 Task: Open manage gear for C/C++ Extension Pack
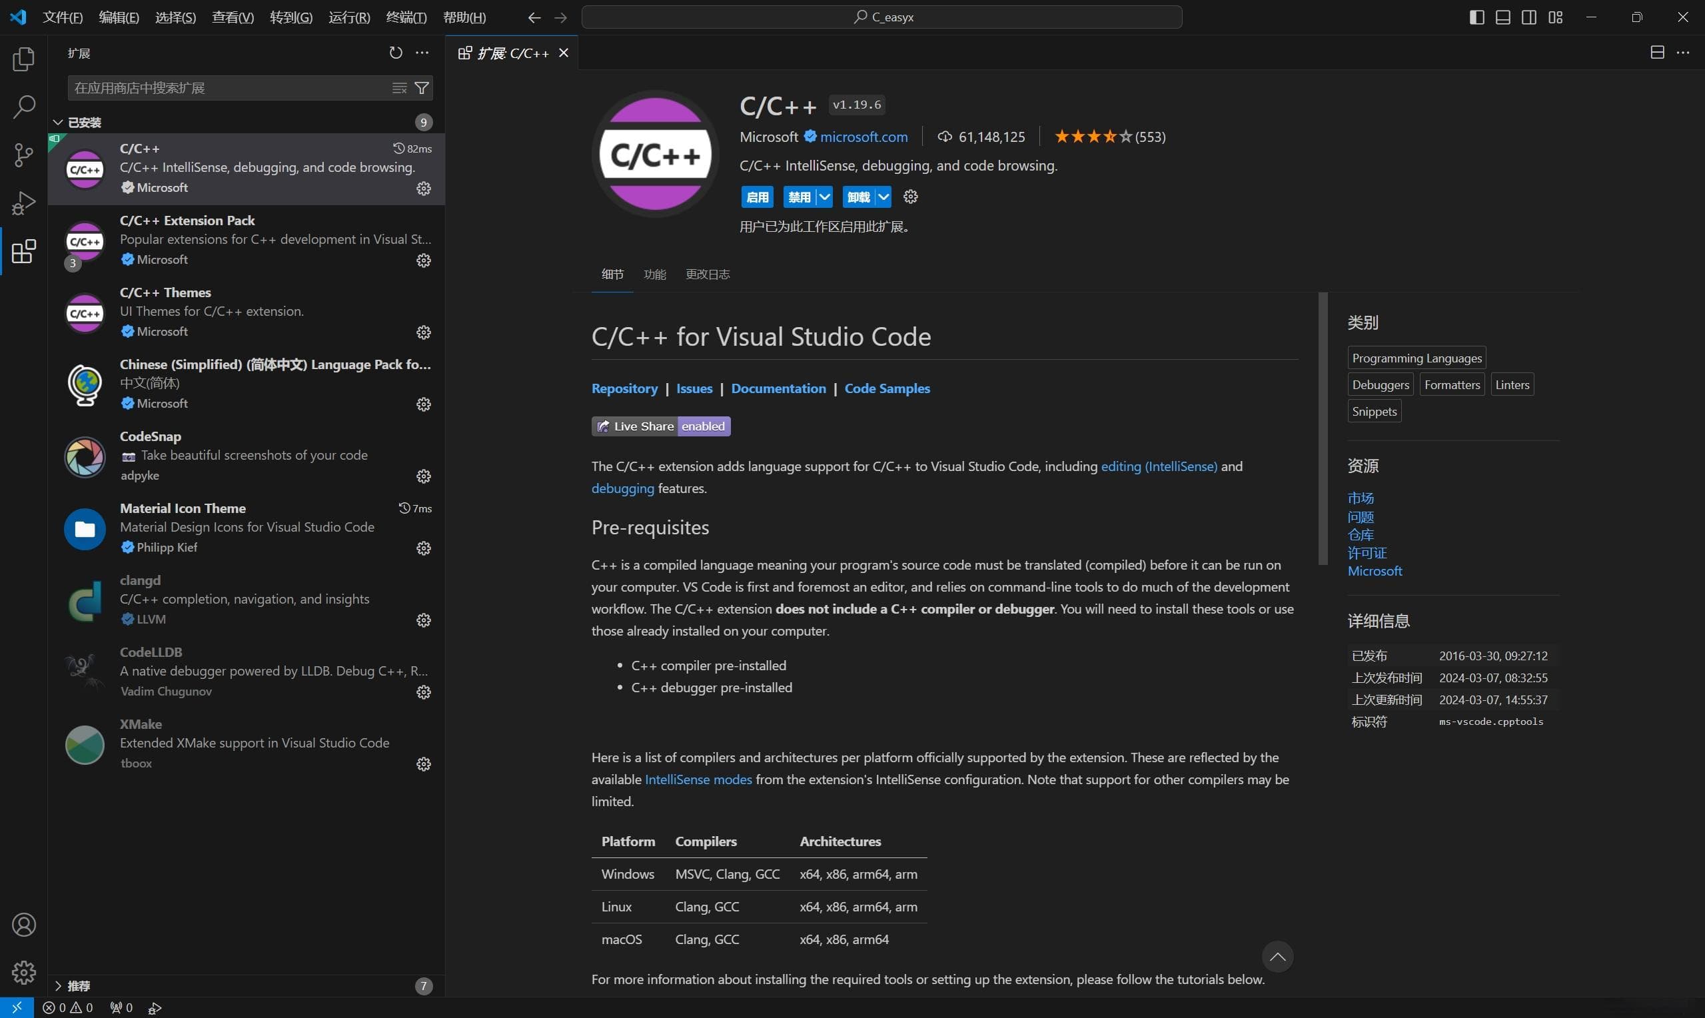tap(424, 260)
